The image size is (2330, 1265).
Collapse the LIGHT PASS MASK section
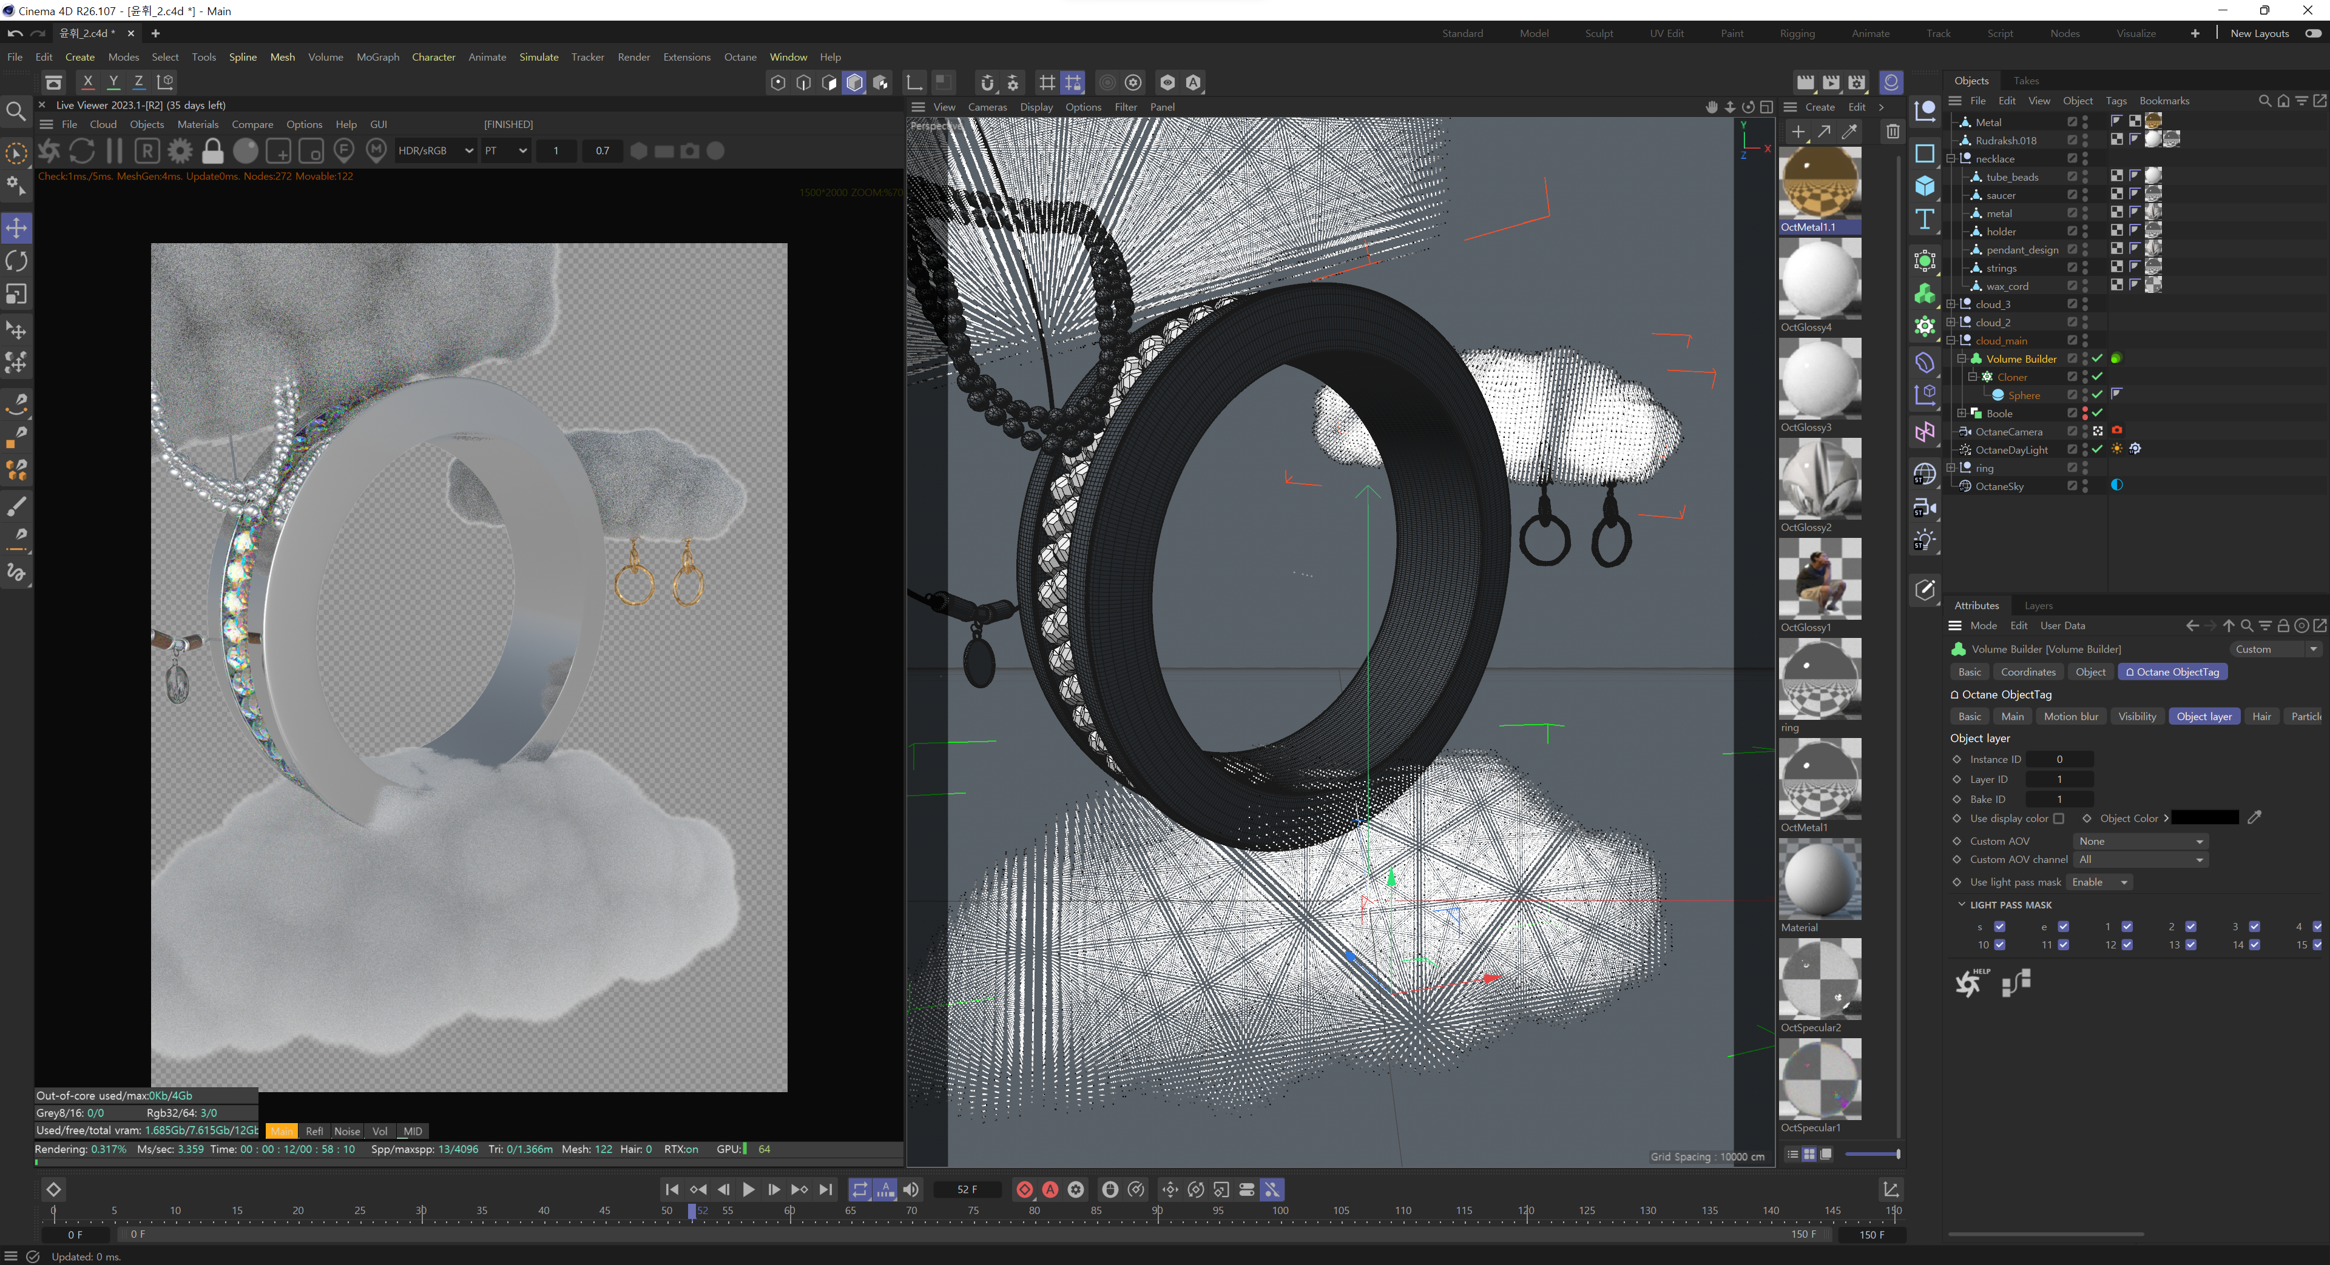(x=1961, y=904)
